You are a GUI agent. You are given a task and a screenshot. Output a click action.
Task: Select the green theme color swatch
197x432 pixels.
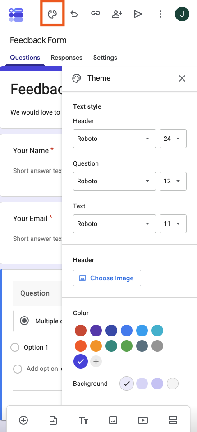(127, 346)
